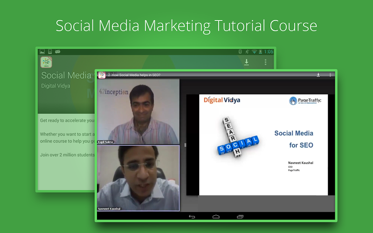
Task: Tap the app icon beside the video title
Action: tap(102, 75)
